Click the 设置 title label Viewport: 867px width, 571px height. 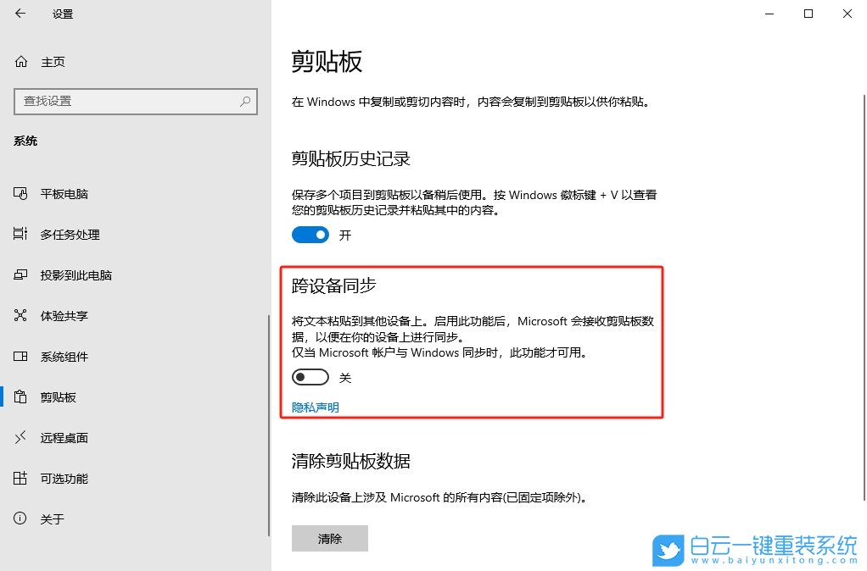point(62,14)
